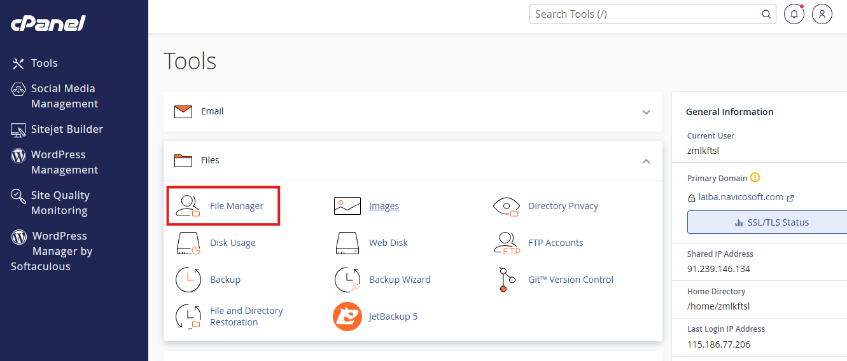
Task: Open the Images link
Action: pos(384,206)
